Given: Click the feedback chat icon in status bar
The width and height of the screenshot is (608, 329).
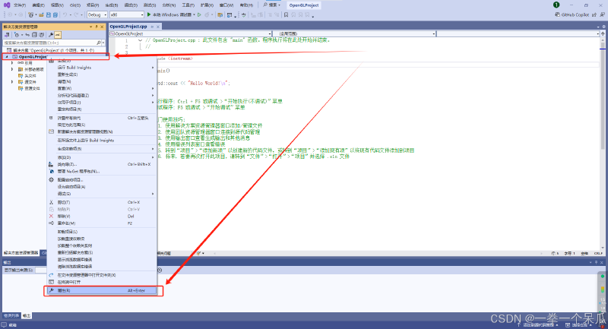Looking at the screenshot, I should tap(4, 325).
